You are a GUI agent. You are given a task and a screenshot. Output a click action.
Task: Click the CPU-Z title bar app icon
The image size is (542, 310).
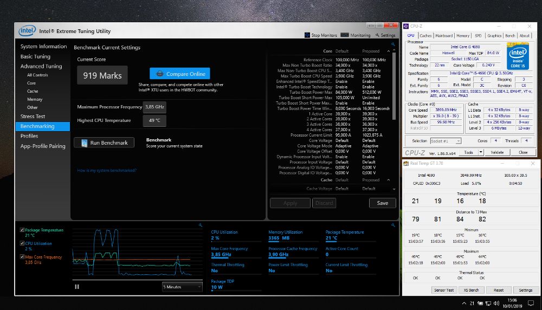click(x=406, y=26)
